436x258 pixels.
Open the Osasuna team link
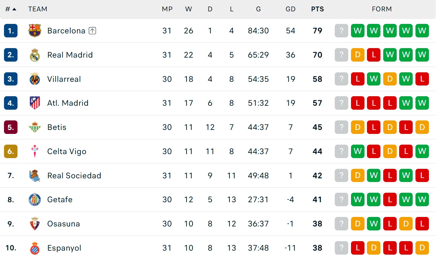64,224
